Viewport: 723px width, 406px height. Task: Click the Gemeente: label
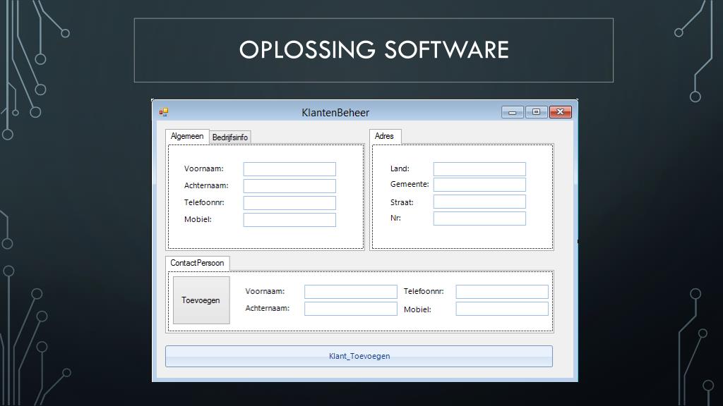pyautogui.click(x=410, y=184)
